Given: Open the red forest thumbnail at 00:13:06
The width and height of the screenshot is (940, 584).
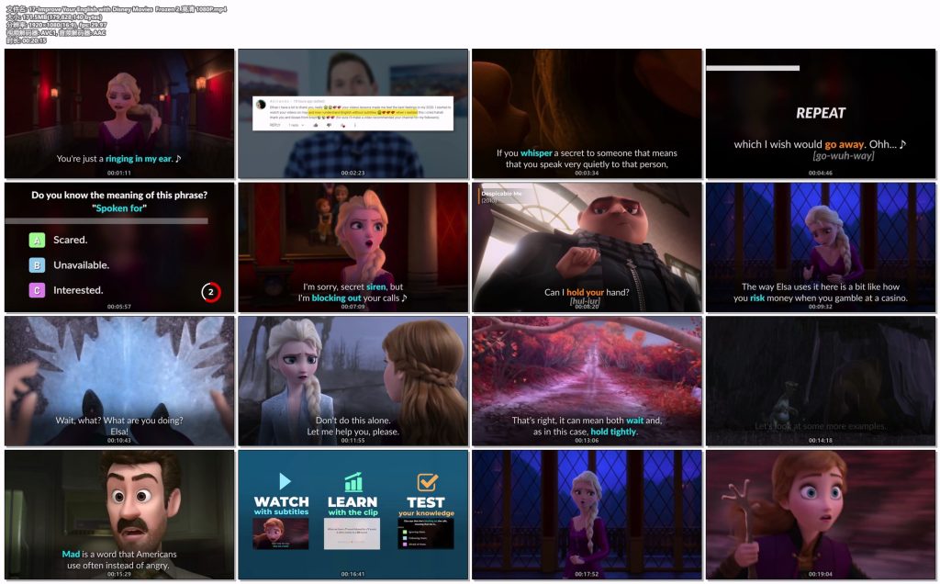Looking at the screenshot, I should 587,381.
